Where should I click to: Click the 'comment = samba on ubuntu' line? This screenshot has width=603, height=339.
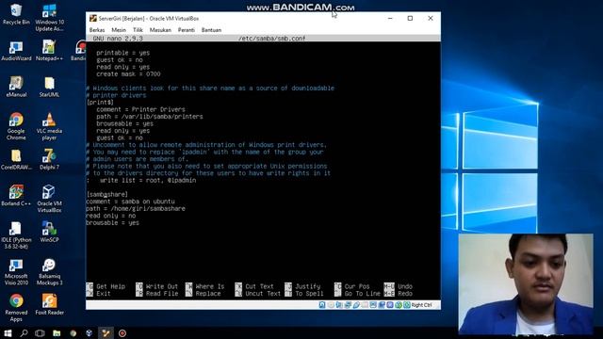pyautogui.click(x=130, y=202)
